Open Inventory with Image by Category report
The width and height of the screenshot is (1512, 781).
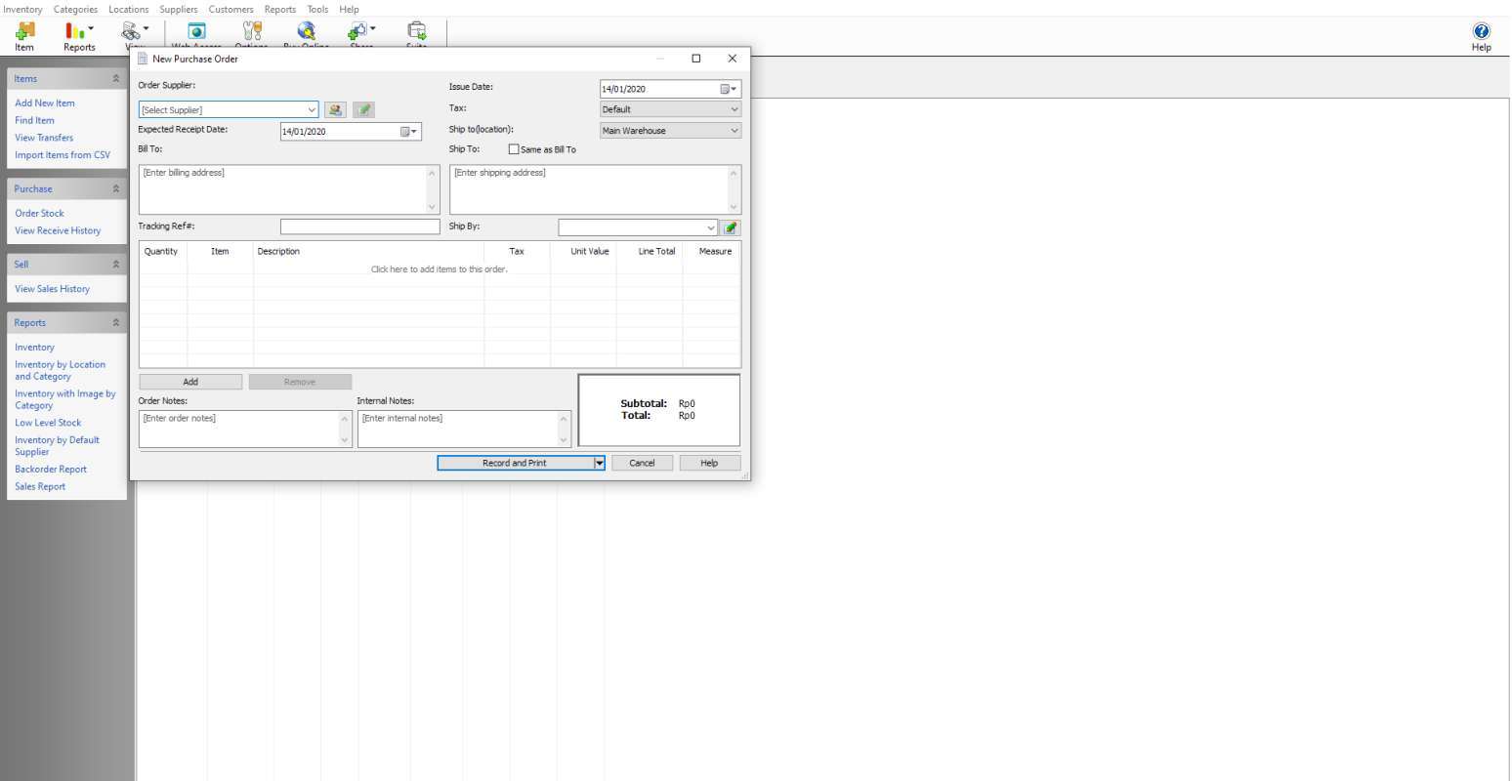(x=64, y=399)
